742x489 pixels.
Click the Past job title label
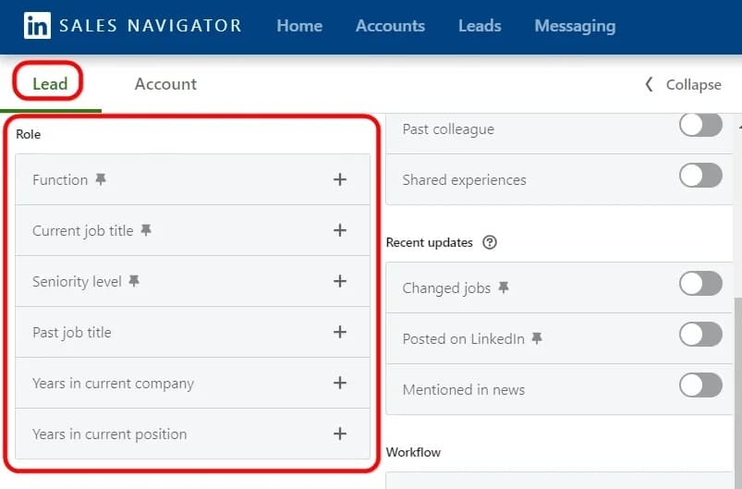point(72,333)
